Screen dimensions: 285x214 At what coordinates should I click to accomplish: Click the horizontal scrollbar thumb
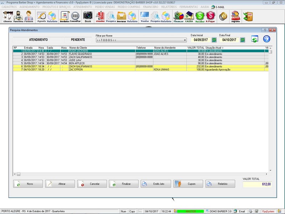pos(19,174)
